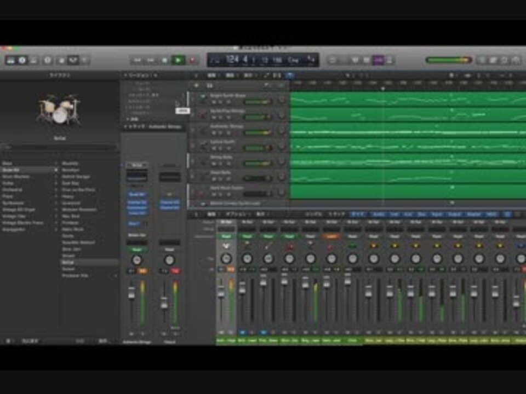Viewport: 526px width, 394px height.
Task: Adjust the inspector channel strip volume fader
Action: tap(131, 293)
